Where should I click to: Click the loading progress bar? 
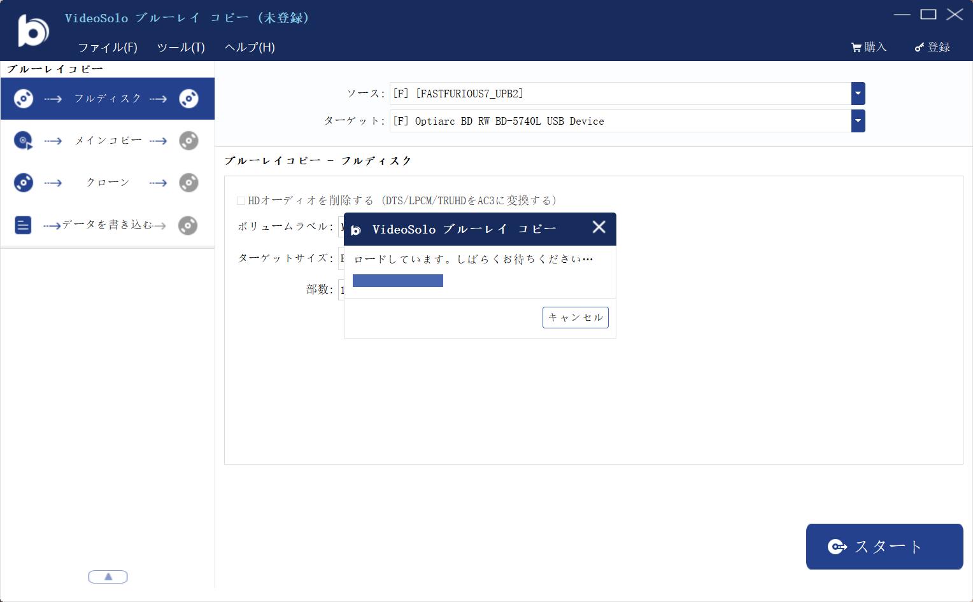[398, 281]
